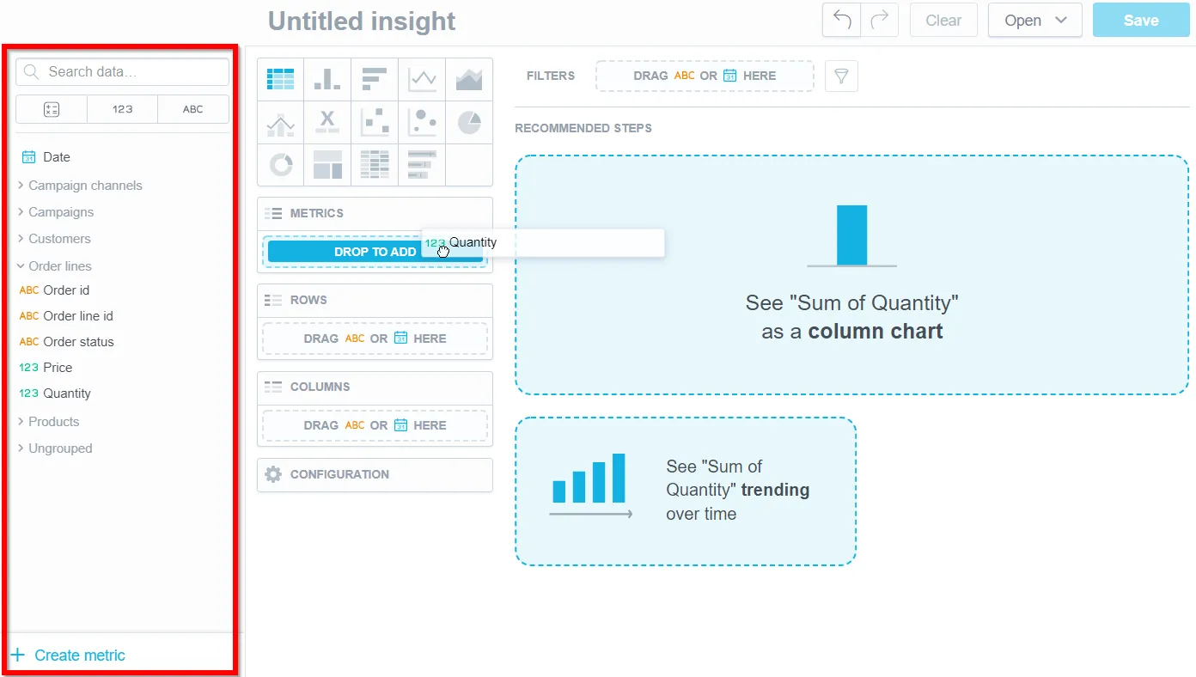Select the pie chart visualization
Screen dimensions: 1196x677
click(x=469, y=122)
